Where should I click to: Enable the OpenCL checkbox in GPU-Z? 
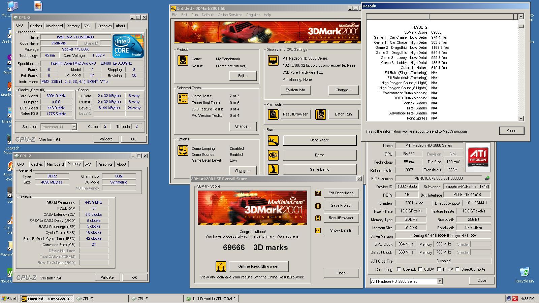(399, 269)
